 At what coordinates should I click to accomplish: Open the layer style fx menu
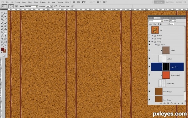click(x=164, y=103)
